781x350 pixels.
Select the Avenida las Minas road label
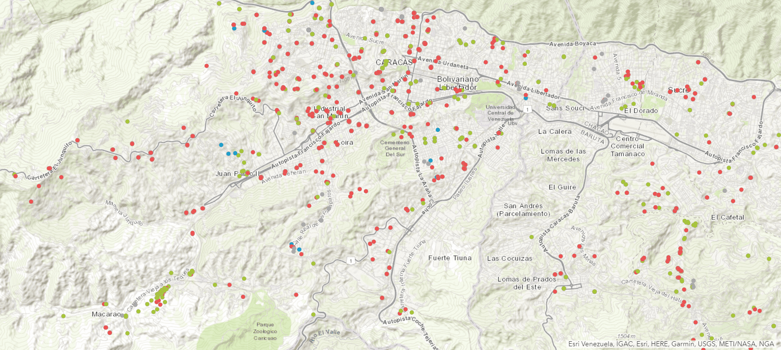583,246
